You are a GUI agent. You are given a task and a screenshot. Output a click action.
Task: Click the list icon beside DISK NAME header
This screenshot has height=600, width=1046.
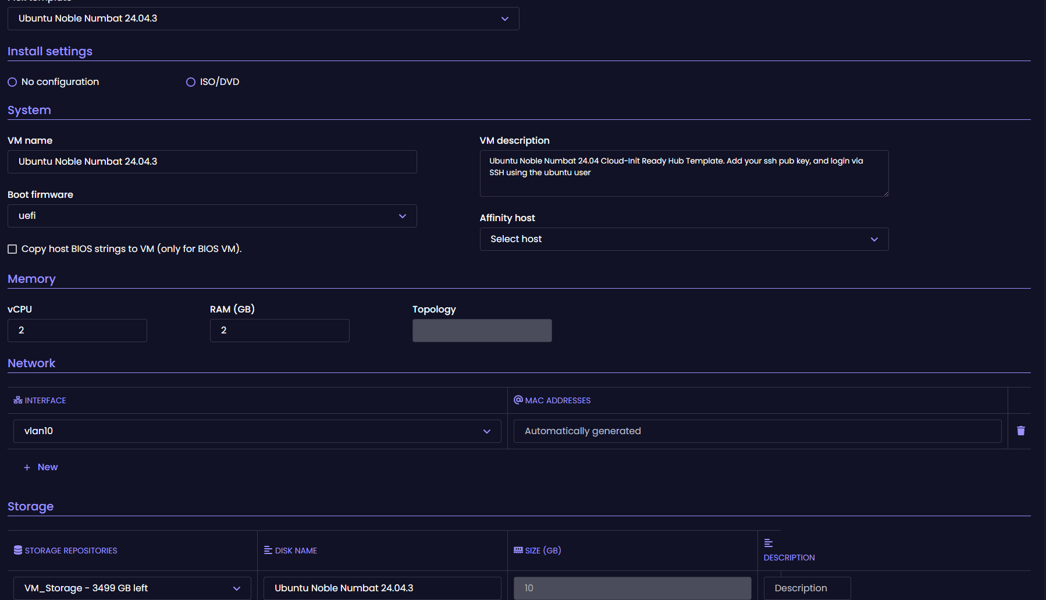pos(268,550)
